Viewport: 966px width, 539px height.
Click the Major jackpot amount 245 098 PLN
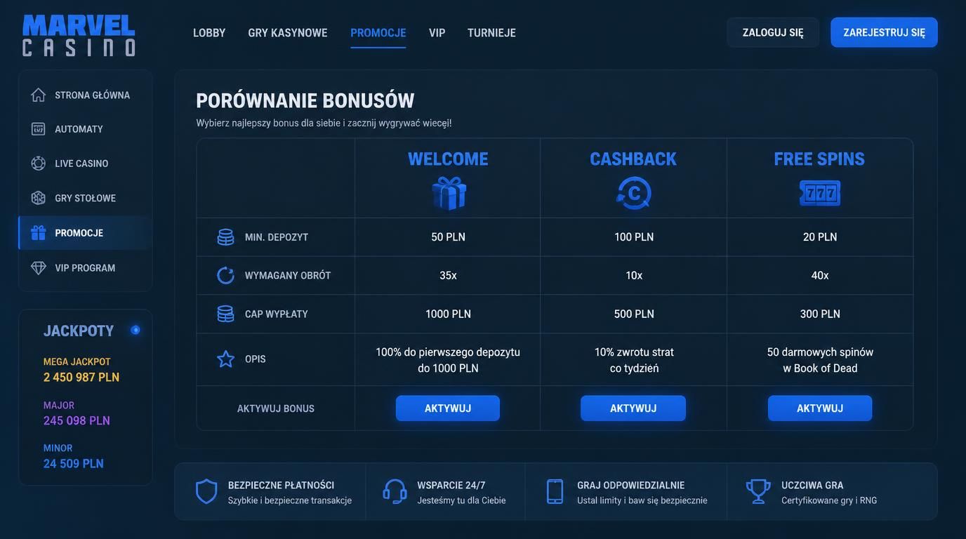(77, 421)
